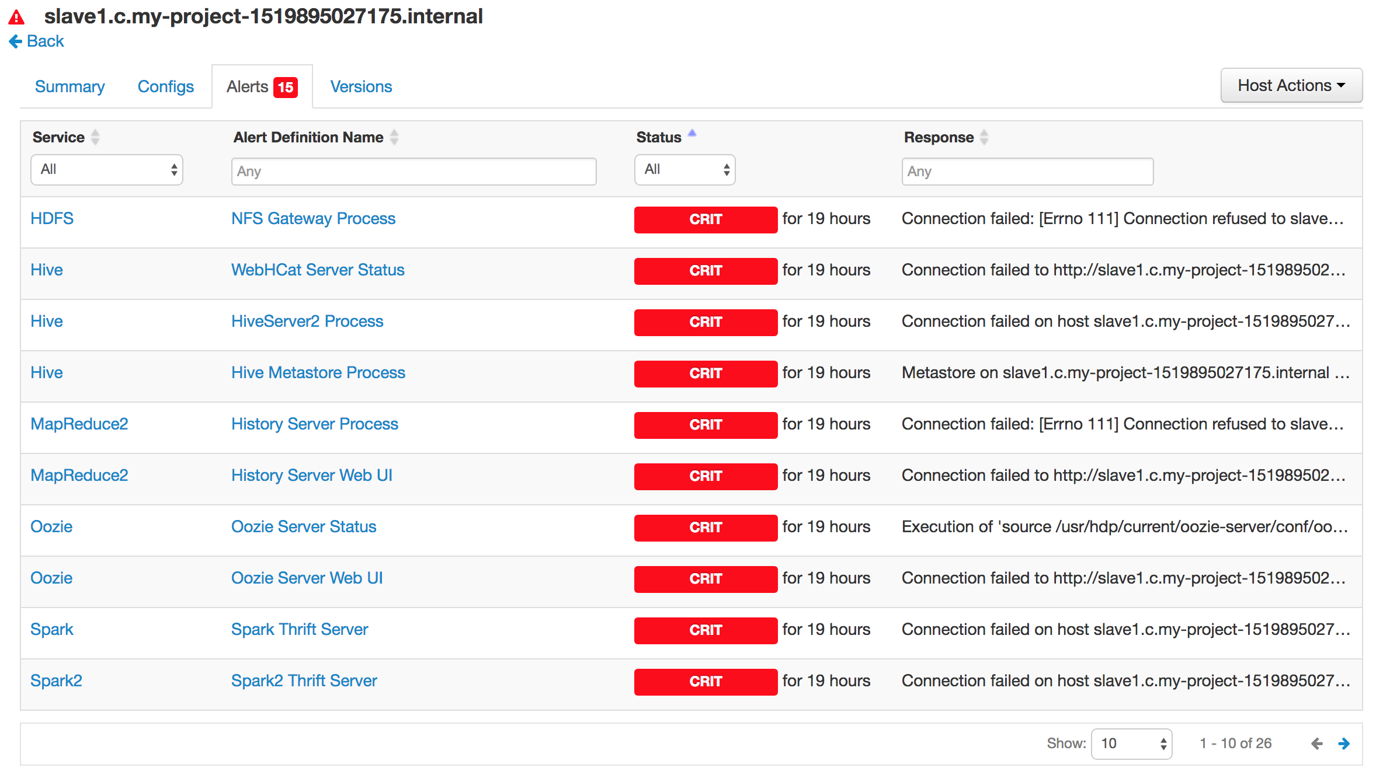Click the CRIT badge for Spark2 Thrift Server
This screenshot has width=1383, height=782.
(x=705, y=682)
